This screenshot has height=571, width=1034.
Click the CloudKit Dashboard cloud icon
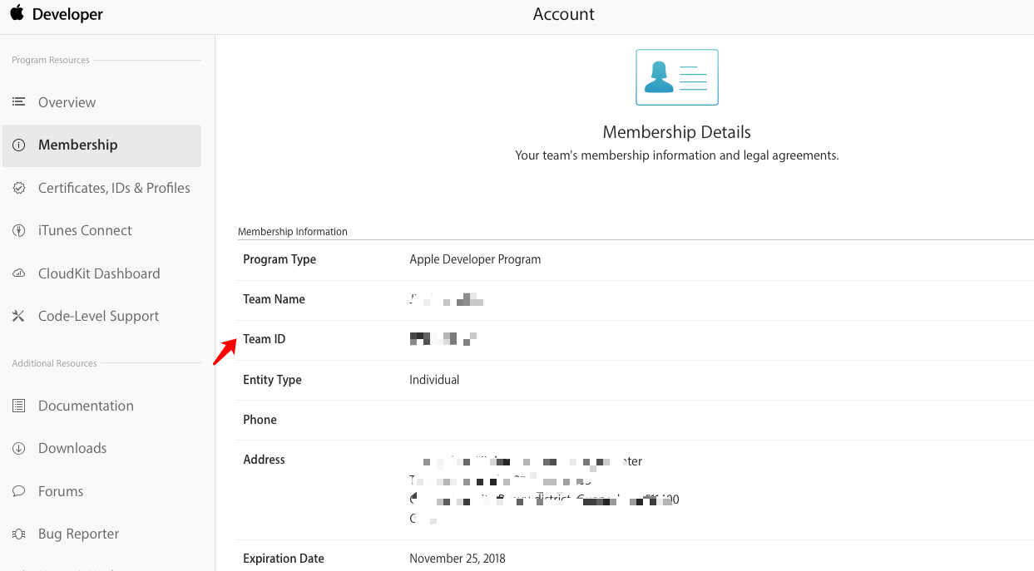click(19, 273)
